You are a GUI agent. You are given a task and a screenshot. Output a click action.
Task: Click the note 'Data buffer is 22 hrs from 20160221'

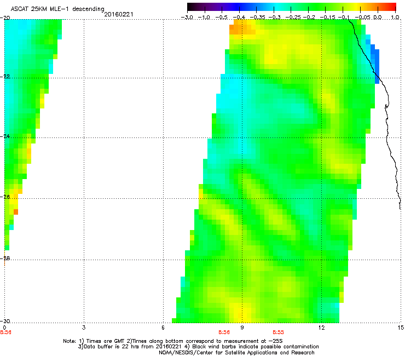coord(130,347)
